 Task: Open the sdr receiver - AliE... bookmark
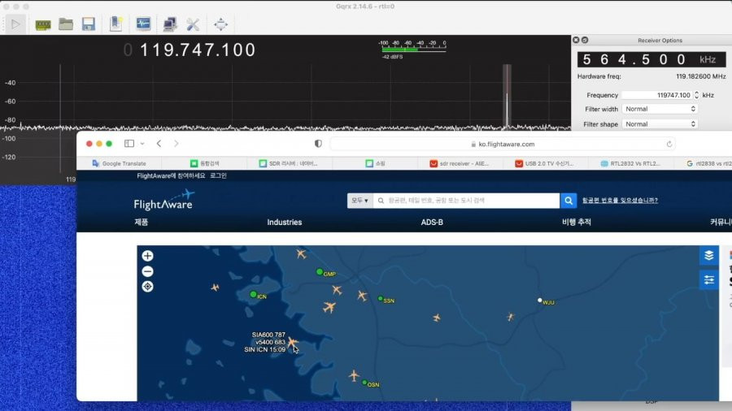point(460,163)
